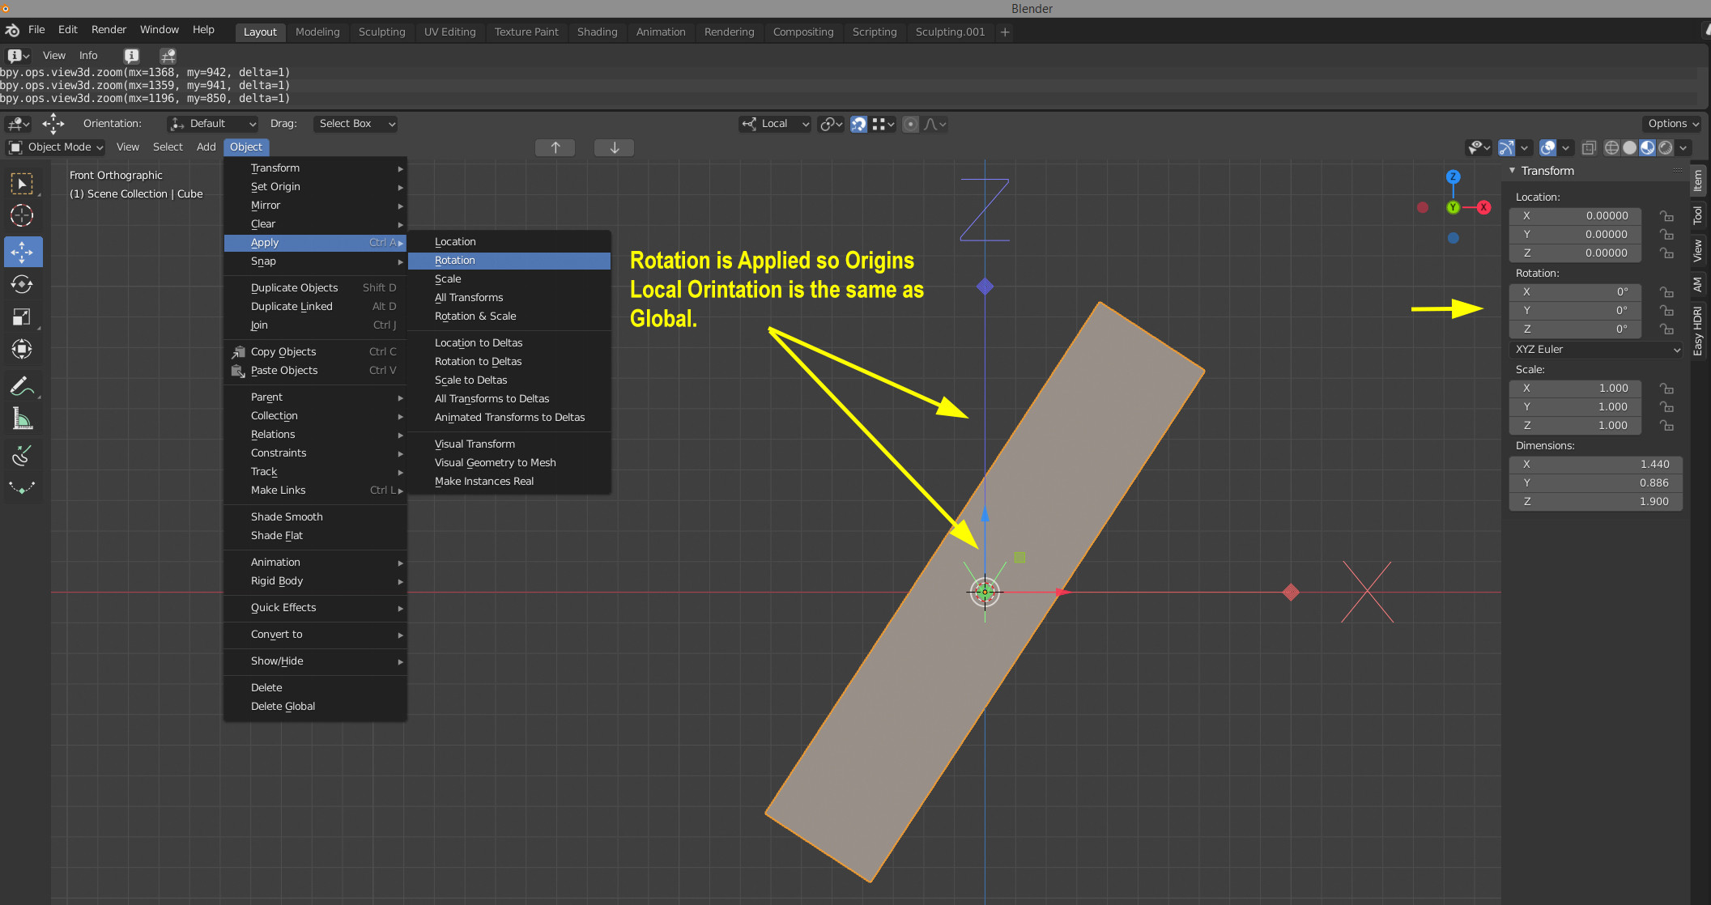Open Local transform orientation dropdown
This screenshot has height=905, width=1711.
775,124
